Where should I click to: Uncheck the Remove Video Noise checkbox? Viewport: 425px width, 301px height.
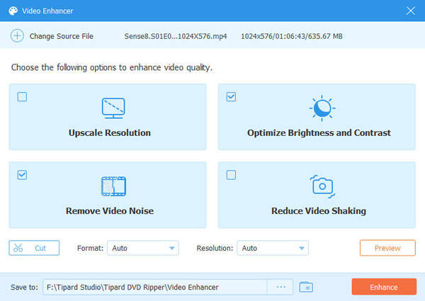(22, 175)
